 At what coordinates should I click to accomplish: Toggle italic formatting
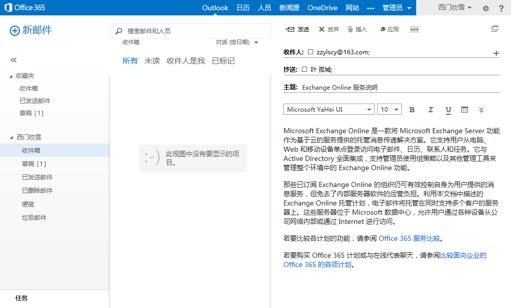coord(431,110)
